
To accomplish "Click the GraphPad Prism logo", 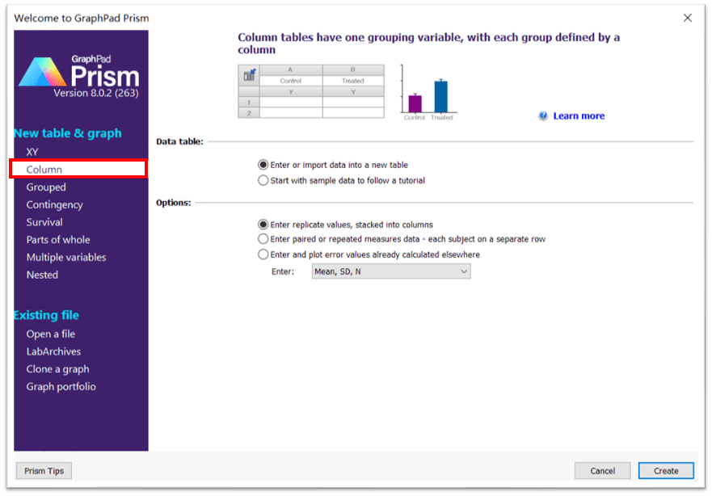I will pos(79,77).
